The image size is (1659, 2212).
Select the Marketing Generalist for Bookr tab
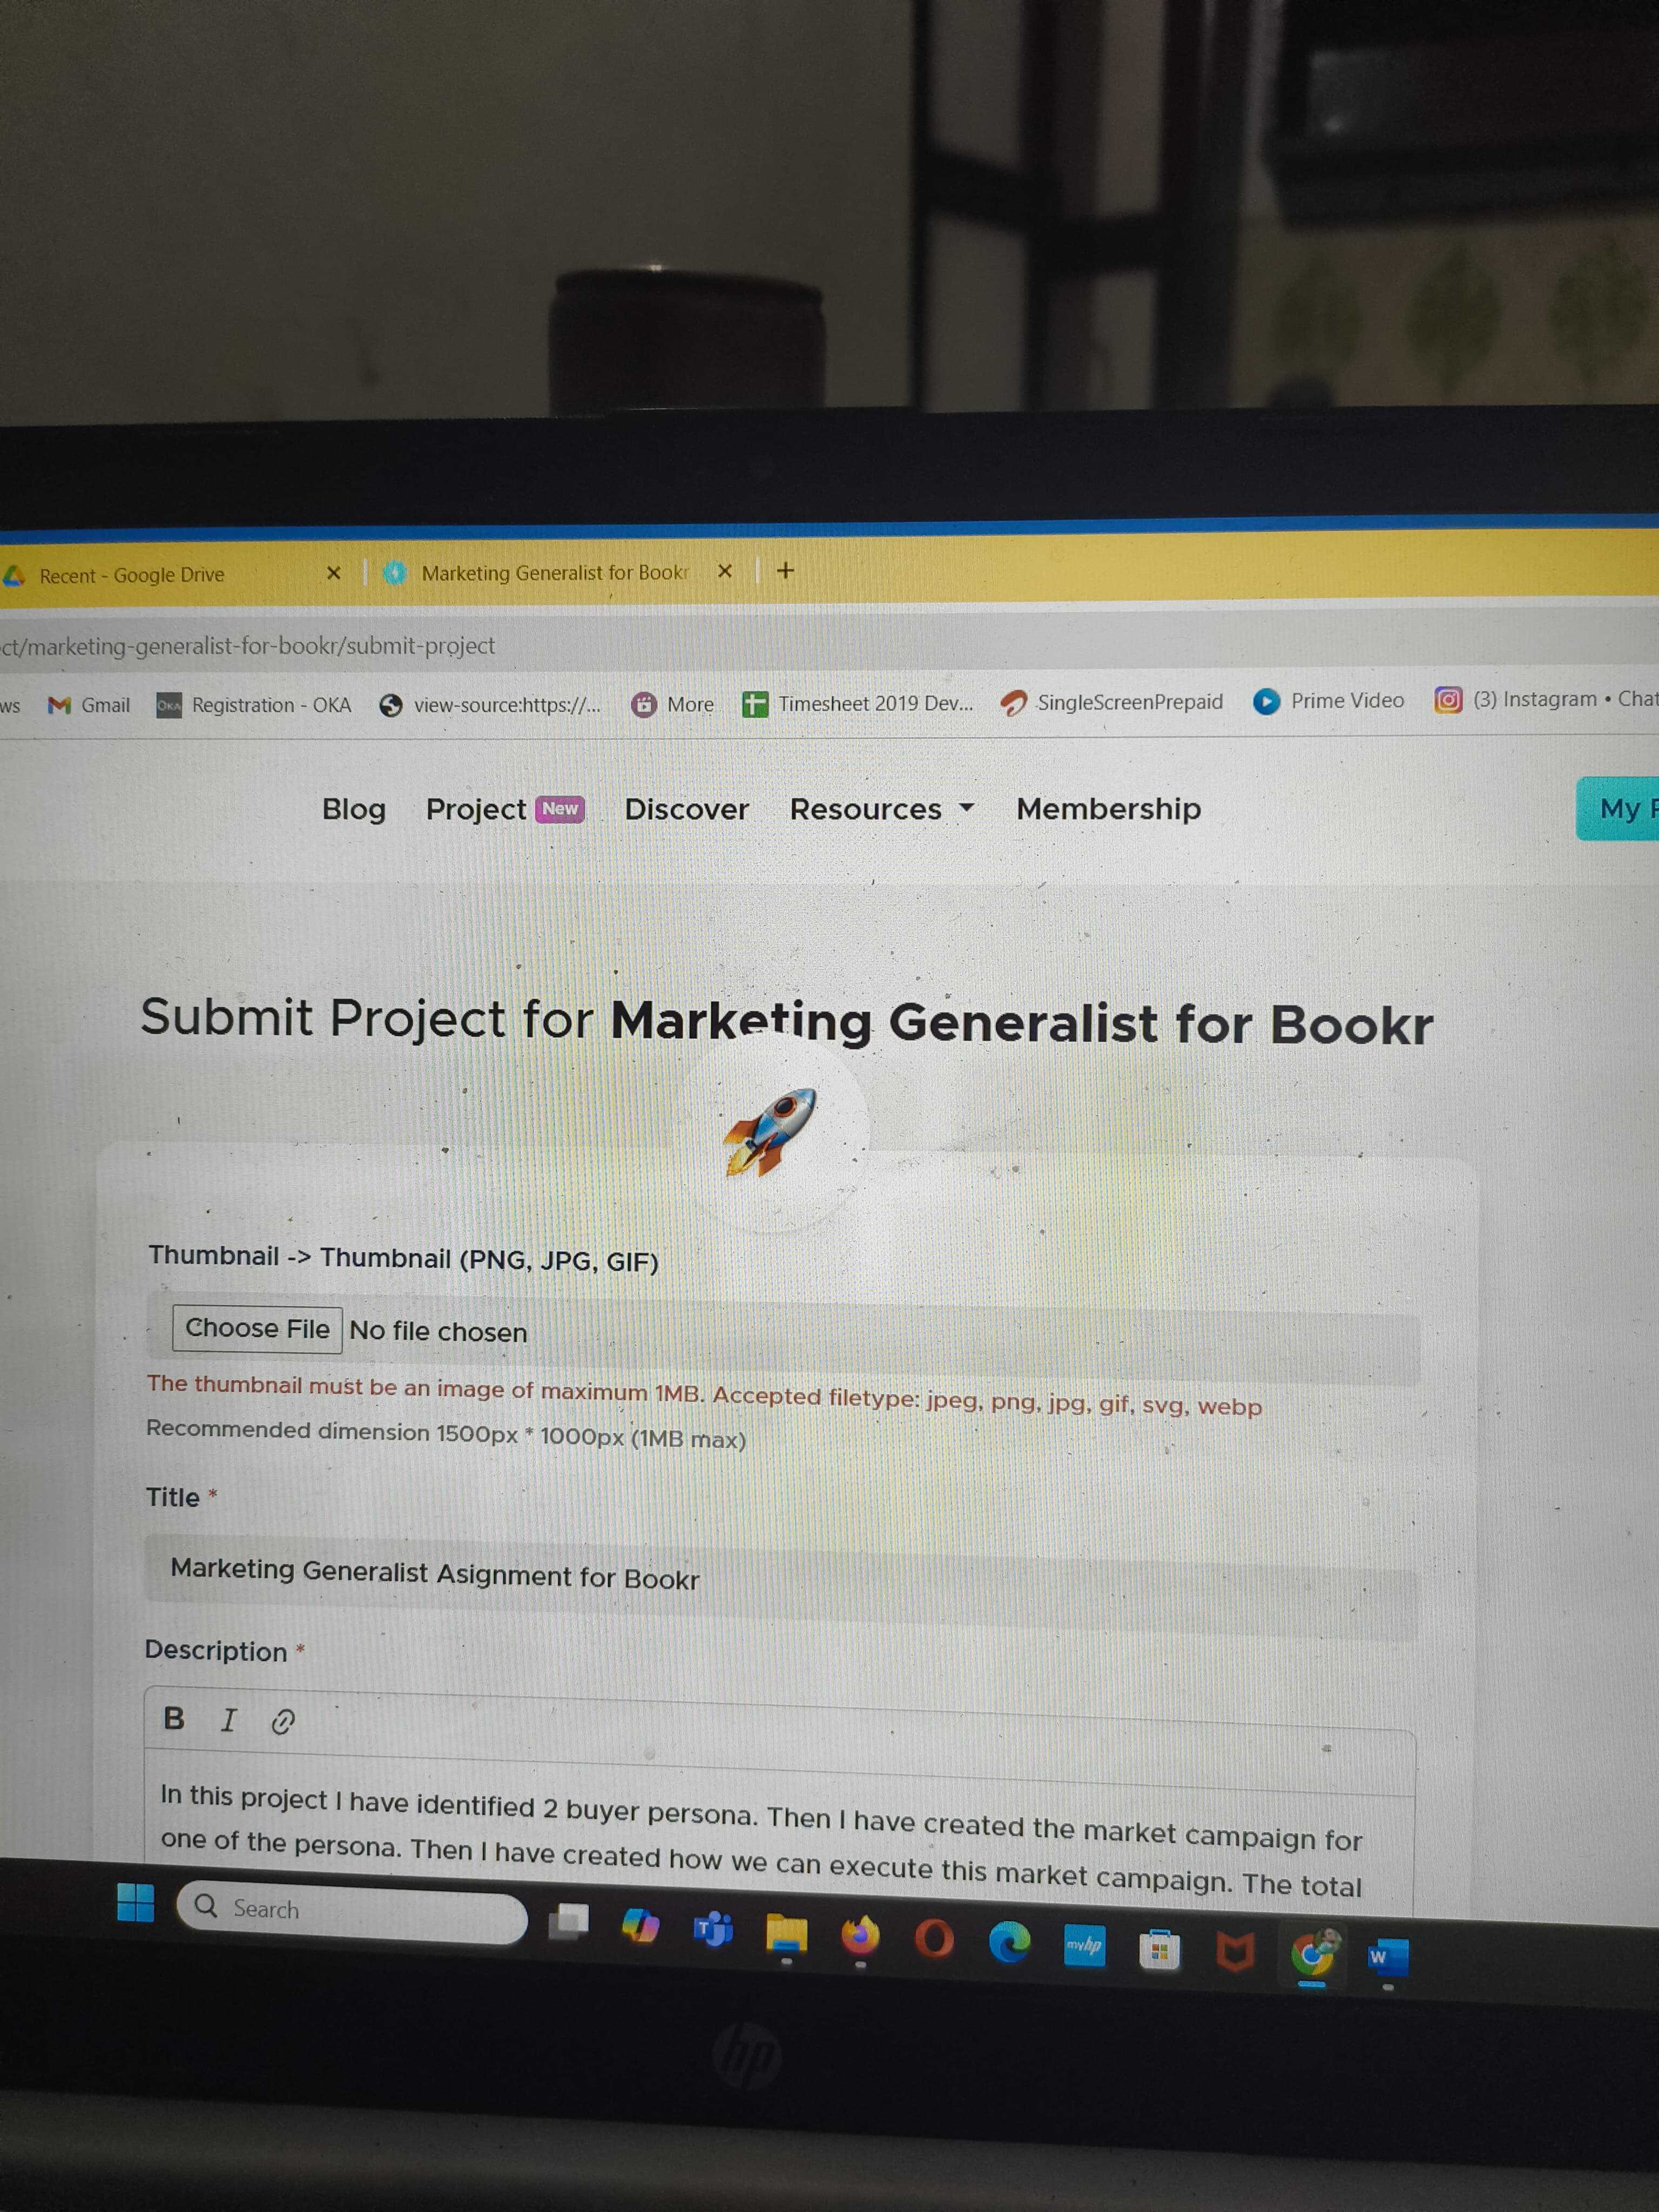(554, 573)
